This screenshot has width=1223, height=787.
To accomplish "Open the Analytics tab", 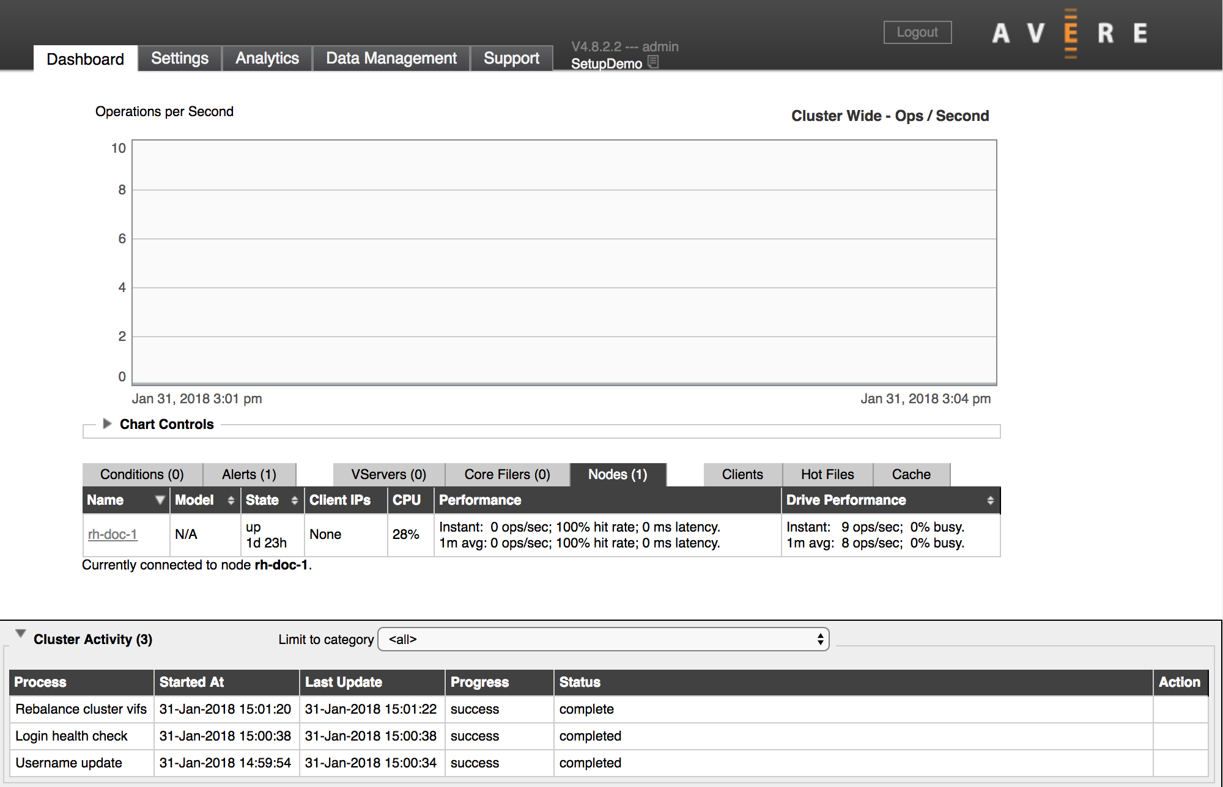I will pos(267,57).
